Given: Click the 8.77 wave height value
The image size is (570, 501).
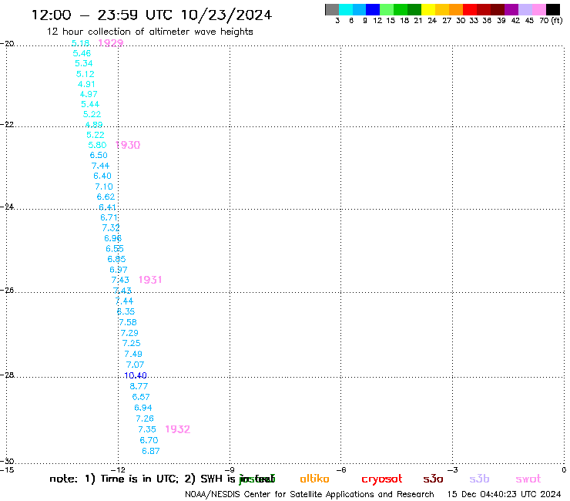Looking at the screenshot, I should pyautogui.click(x=139, y=386).
